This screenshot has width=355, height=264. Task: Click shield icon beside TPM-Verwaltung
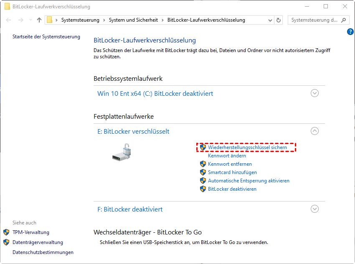click(x=6, y=232)
